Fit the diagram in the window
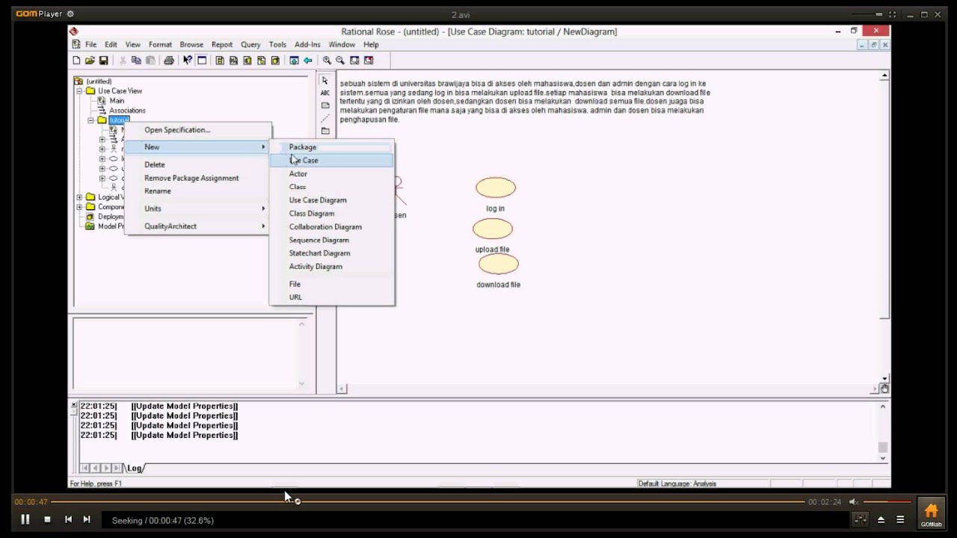The height and width of the screenshot is (538, 957). point(354,61)
